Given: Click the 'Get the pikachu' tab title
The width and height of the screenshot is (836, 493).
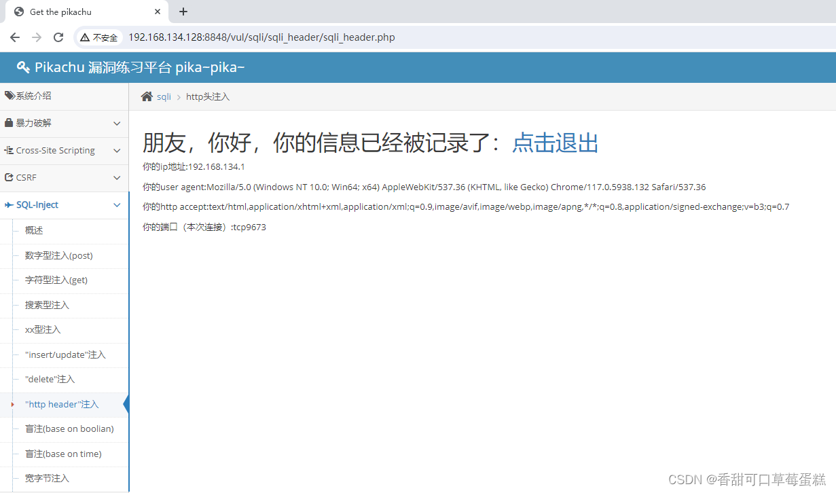Looking at the screenshot, I should (60, 12).
